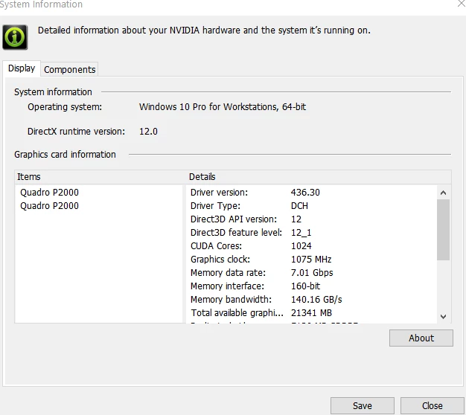The width and height of the screenshot is (466, 415).
Task: Select the Display tab
Action: [22, 68]
